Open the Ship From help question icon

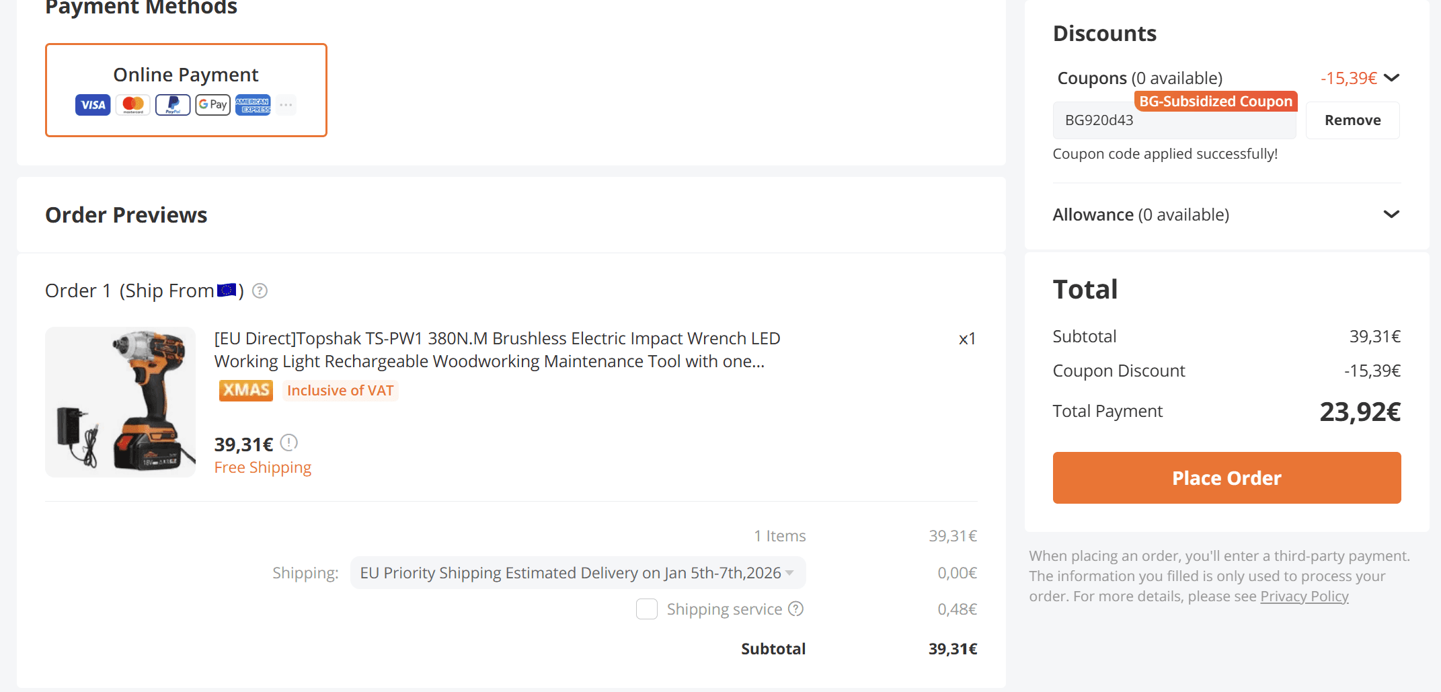click(260, 291)
